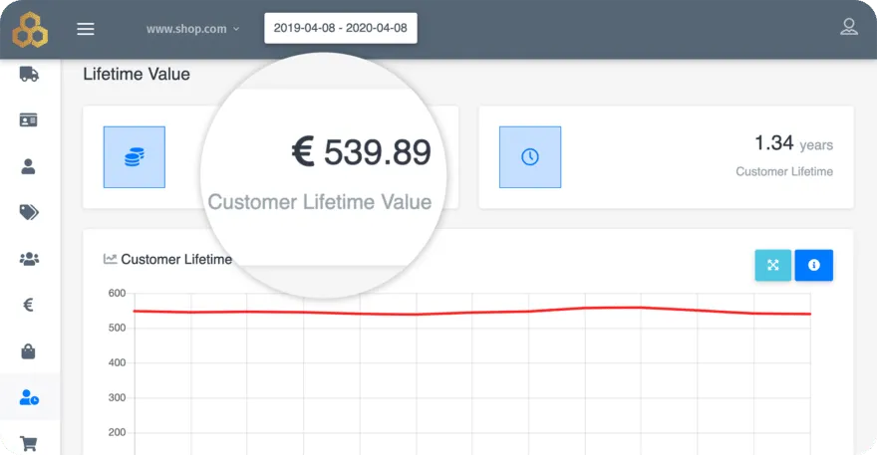877x455 pixels.
Task: Click the golden hexagon logo
Action: pyautogui.click(x=30, y=29)
